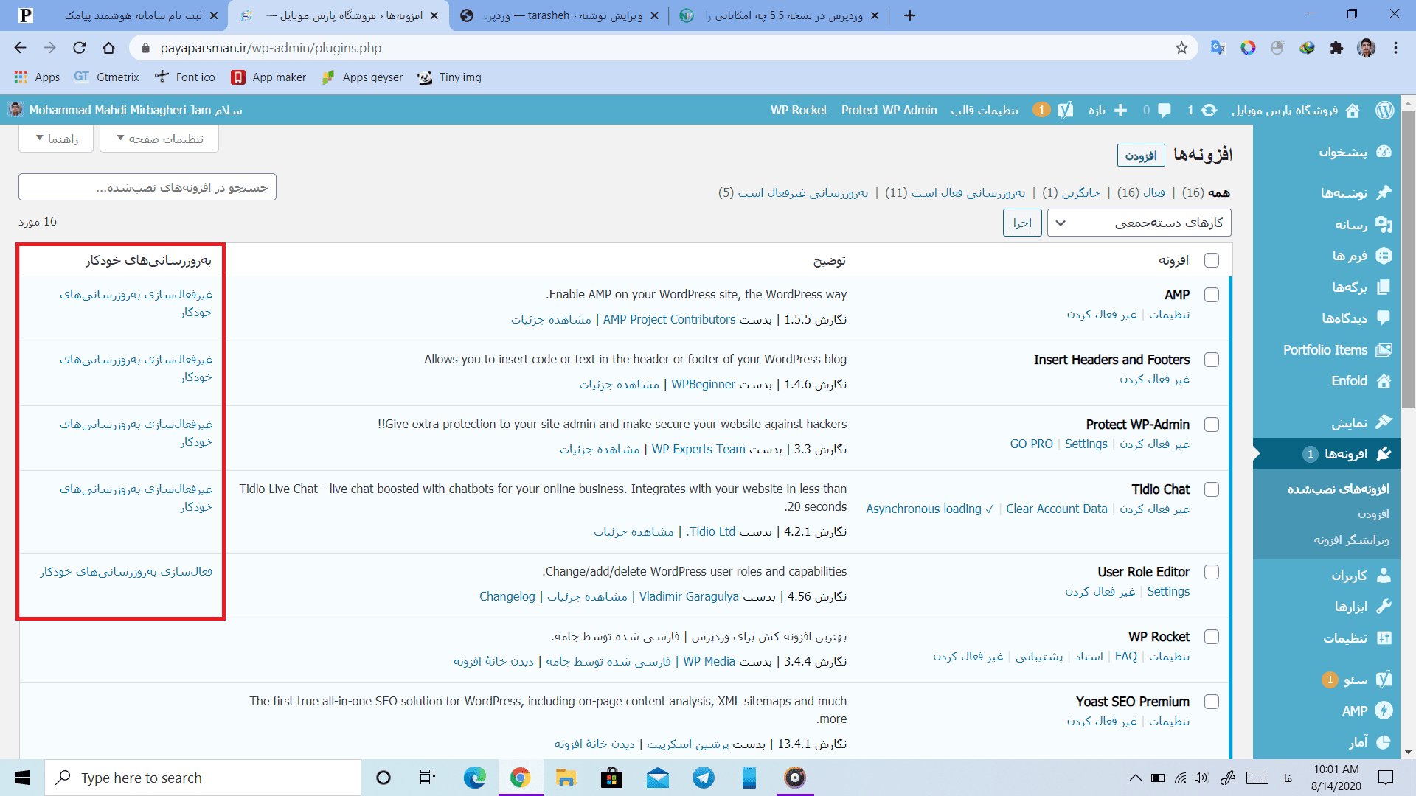This screenshot has height=796, width=1416.
Task: Open Chrome extensions puzzle icon
Action: (x=1336, y=48)
